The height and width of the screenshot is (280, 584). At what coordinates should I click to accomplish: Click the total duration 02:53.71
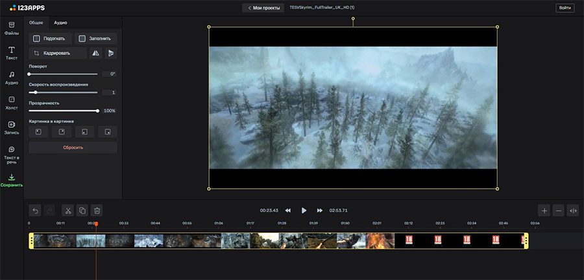[x=338, y=211]
